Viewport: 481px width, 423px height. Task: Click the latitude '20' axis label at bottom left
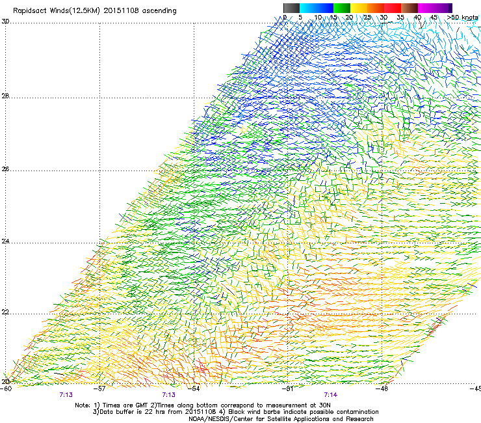click(x=5, y=381)
